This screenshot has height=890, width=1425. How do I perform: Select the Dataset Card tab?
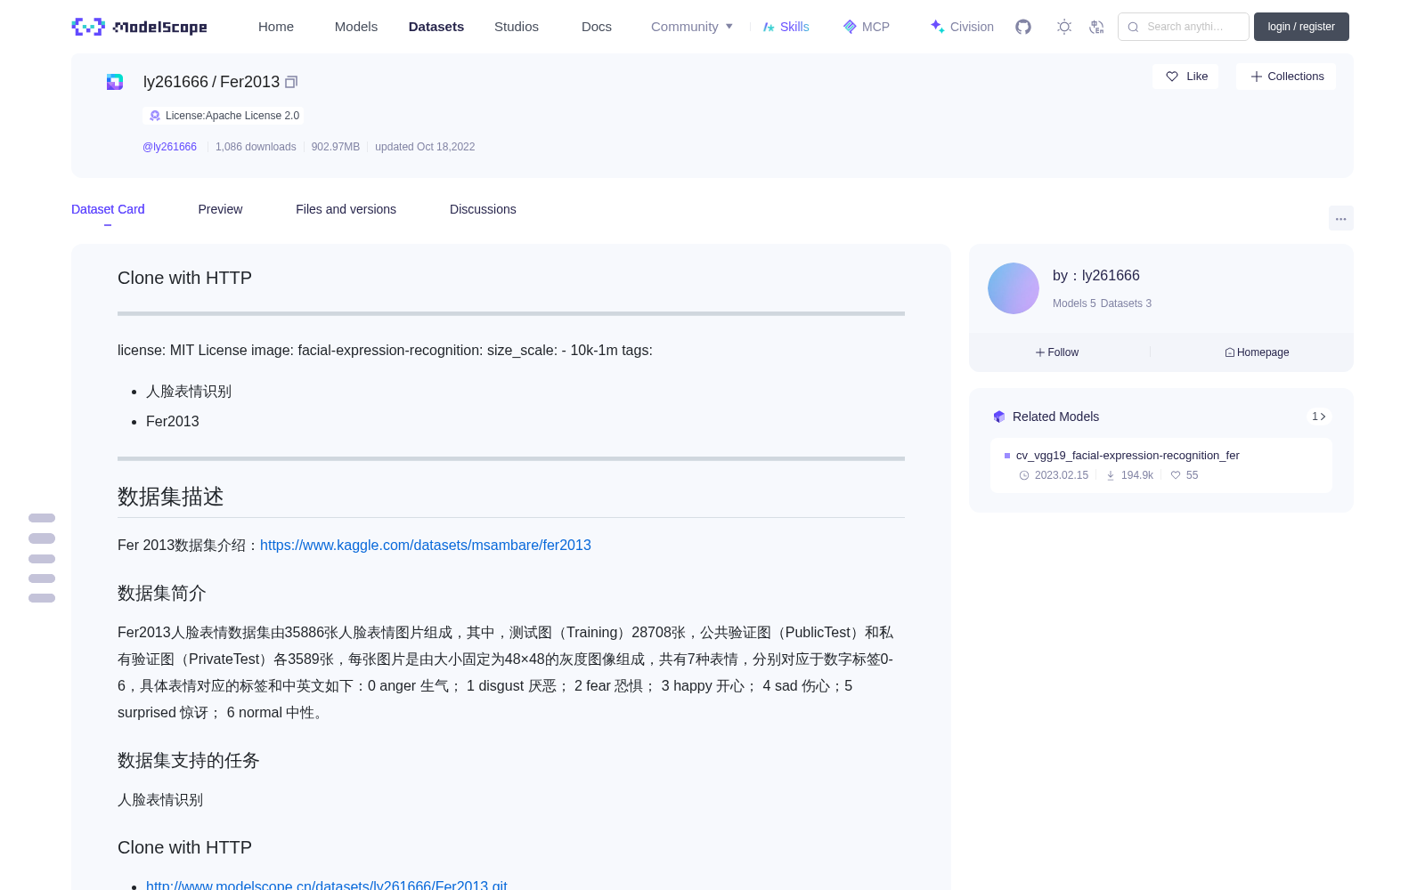coord(108,209)
